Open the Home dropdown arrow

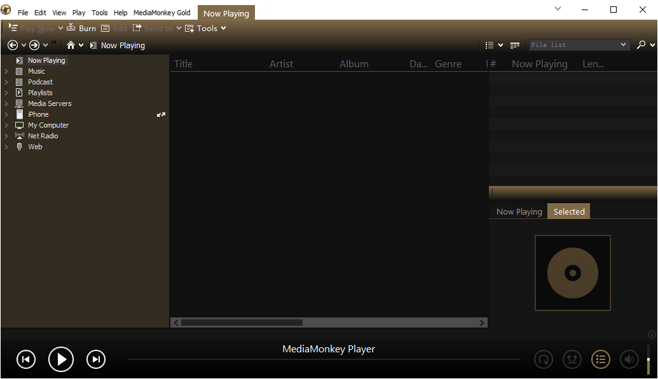pyautogui.click(x=81, y=45)
